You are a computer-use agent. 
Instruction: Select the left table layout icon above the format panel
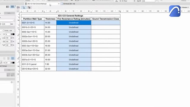(7, 7)
